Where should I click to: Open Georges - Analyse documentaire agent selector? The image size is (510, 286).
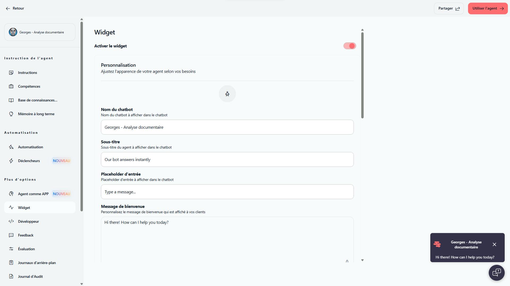40,32
